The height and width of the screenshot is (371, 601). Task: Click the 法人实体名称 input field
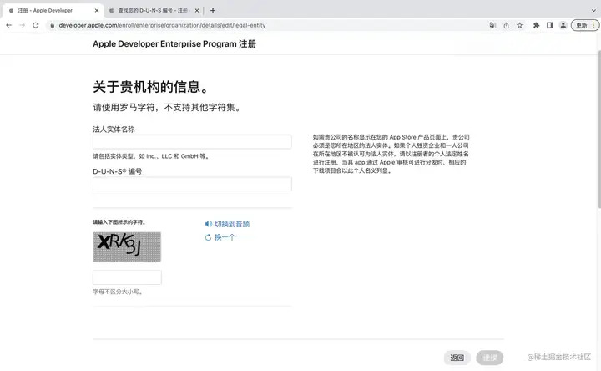(x=192, y=141)
